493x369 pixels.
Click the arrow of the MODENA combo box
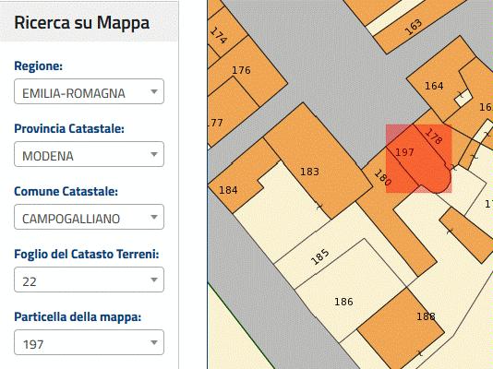(x=154, y=154)
